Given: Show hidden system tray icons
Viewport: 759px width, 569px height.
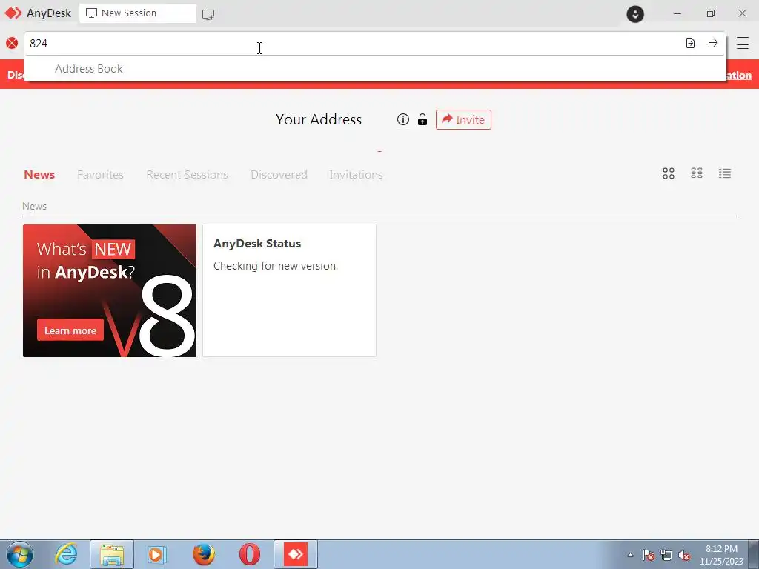Looking at the screenshot, I should point(630,555).
